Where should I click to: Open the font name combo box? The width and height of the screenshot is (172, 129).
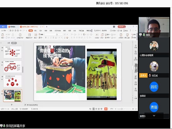50,34
